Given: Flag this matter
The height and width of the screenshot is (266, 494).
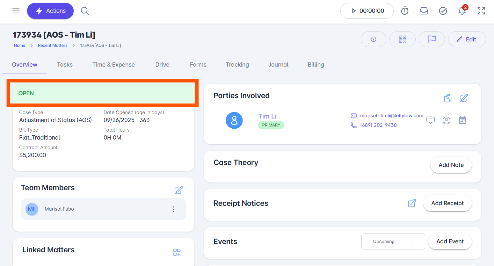Looking at the screenshot, I should coord(432,39).
